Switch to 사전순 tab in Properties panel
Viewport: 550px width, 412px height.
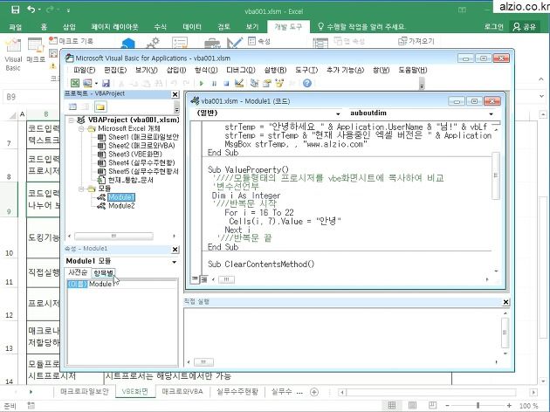coord(78,273)
